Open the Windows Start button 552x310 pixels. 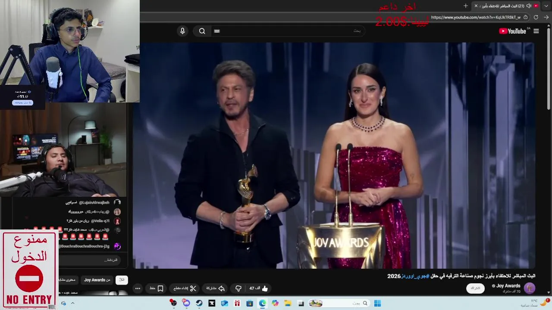tap(377, 304)
